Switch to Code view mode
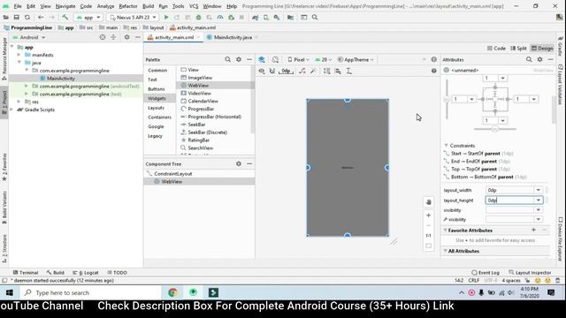This screenshot has height=318, width=566. 496,48
